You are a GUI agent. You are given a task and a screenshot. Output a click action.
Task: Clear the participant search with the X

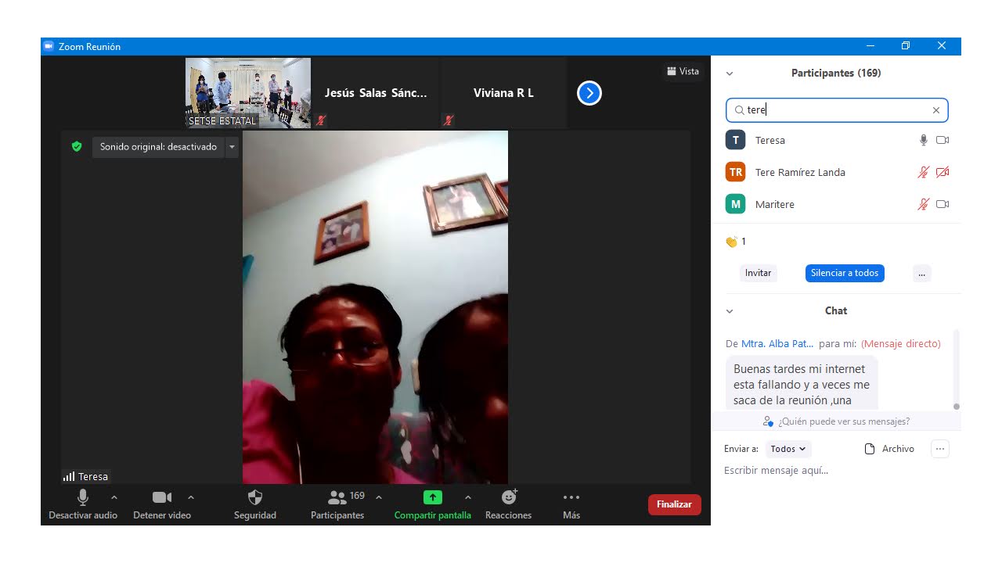click(x=936, y=110)
